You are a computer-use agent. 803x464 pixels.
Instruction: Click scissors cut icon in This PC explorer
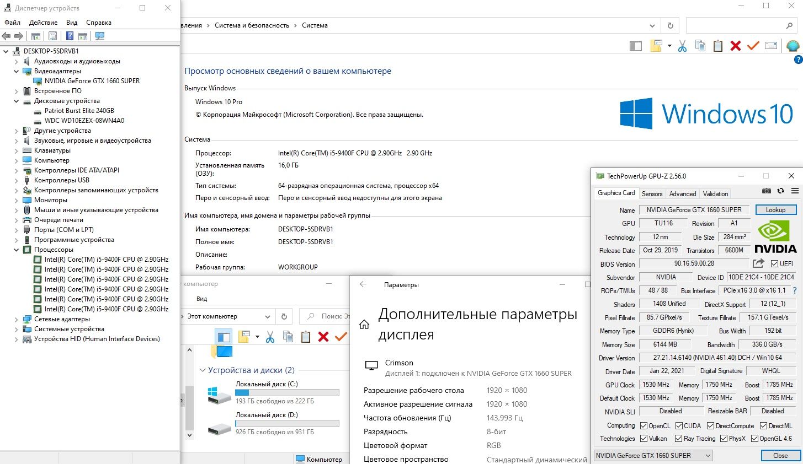coord(270,337)
